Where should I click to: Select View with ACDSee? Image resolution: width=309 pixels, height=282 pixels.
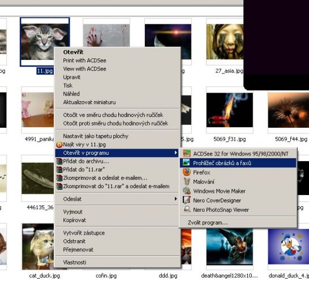pos(84,69)
